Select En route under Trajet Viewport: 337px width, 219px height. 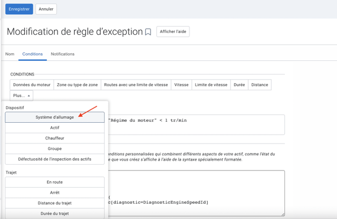(x=55, y=182)
